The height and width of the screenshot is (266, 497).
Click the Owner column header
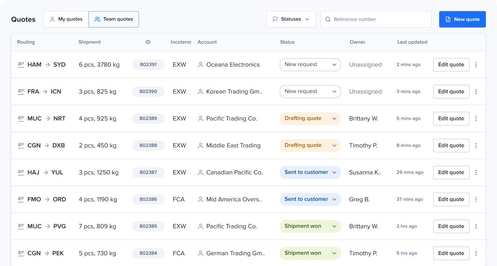[x=358, y=42]
